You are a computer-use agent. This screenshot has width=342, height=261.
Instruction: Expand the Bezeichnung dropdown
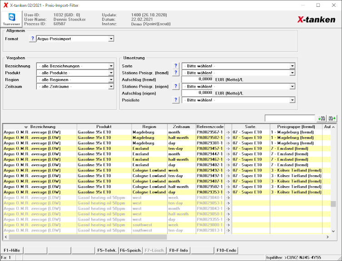[111, 66]
